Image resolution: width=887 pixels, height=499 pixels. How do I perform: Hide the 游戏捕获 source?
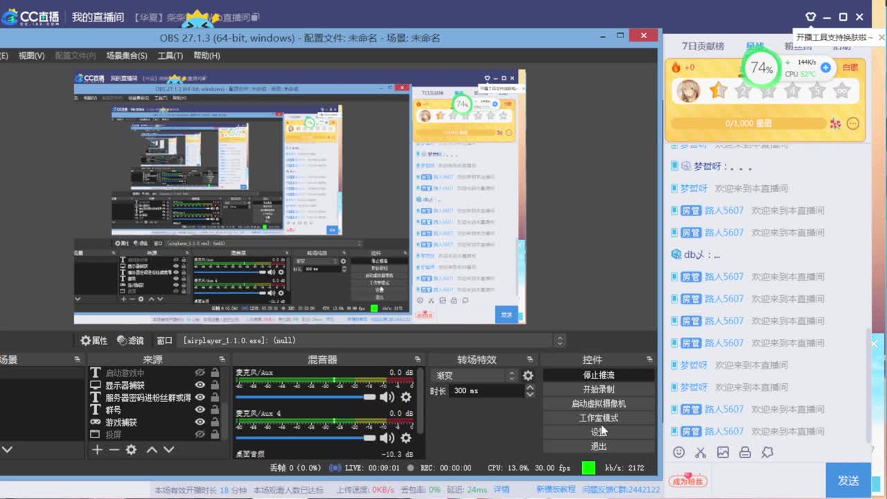[200, 421]
